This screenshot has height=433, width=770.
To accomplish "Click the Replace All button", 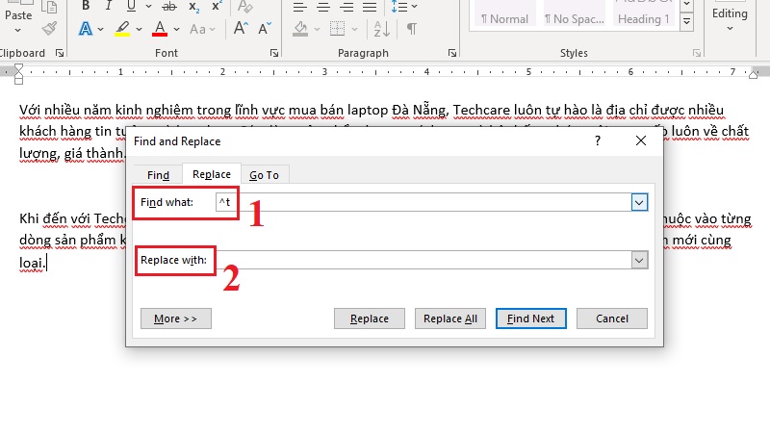I will (450, 318).
